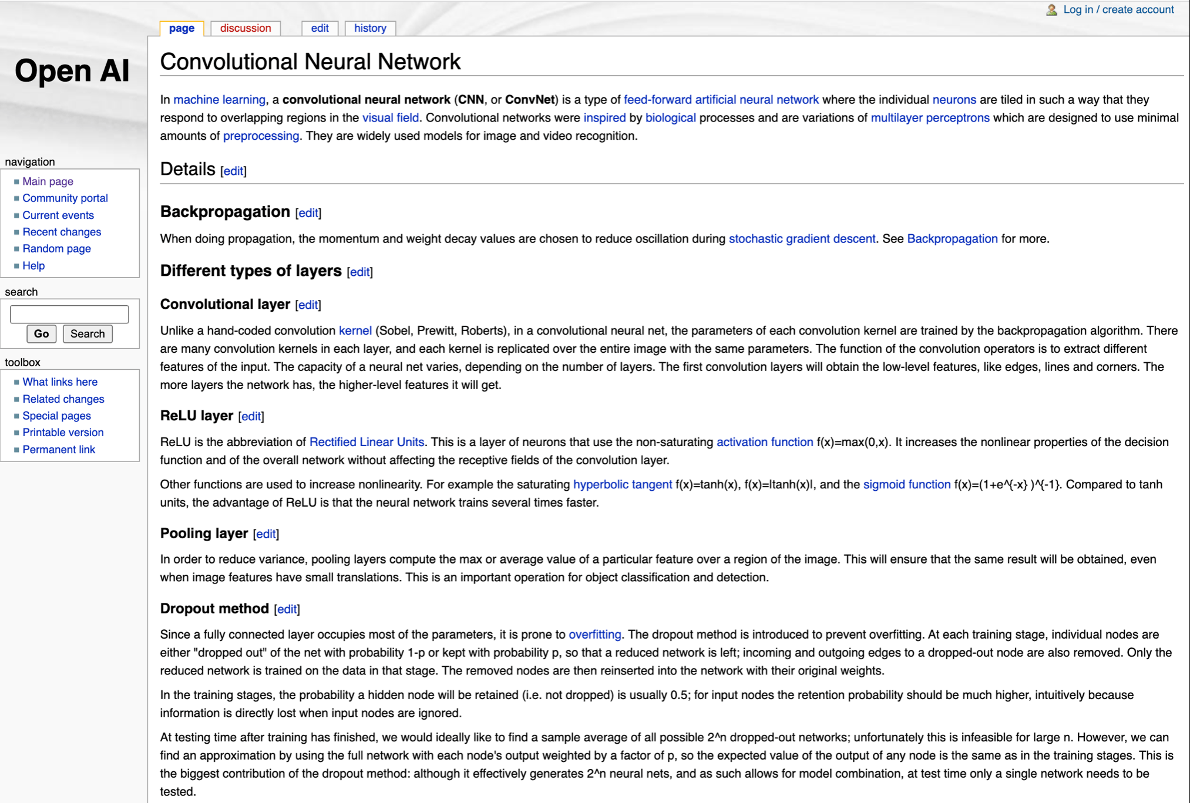Screen dimensions: 1190x803
Task: Click the 'Search' button next to Go
Action: tap(87, 332)
